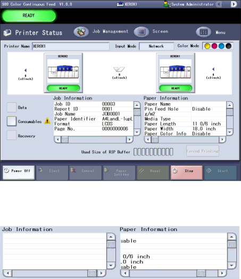Viewport: 241px width, 279px height.
Task: Click the Consumables warning triangle icon
Action: click(x=47, y=121)
